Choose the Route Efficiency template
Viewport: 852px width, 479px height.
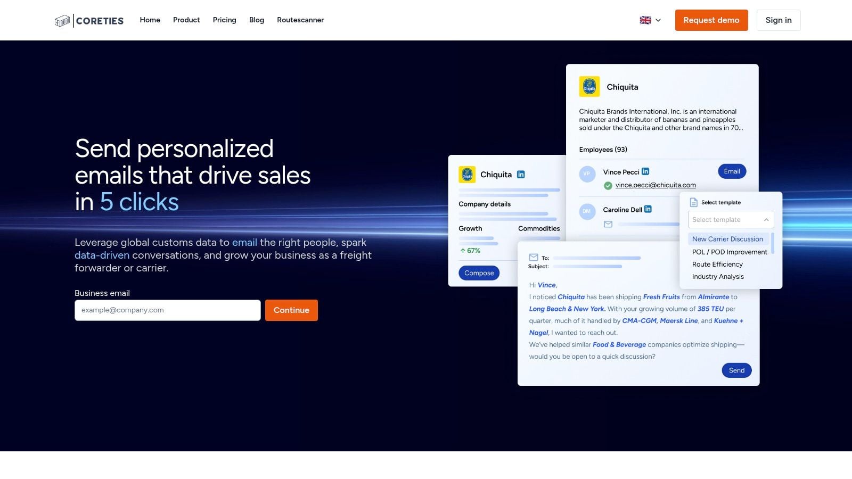717,265
